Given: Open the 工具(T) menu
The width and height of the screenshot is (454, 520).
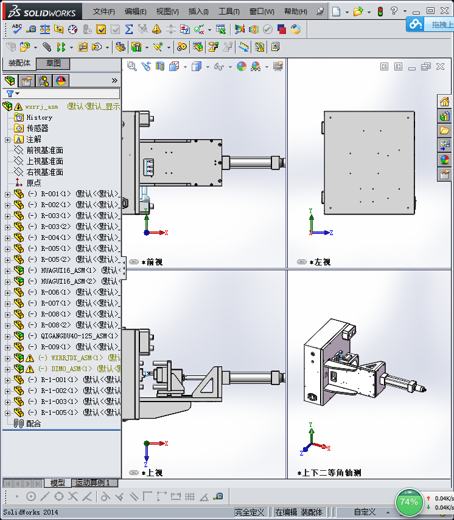Looking at the screenshot, I should point(229,12).
